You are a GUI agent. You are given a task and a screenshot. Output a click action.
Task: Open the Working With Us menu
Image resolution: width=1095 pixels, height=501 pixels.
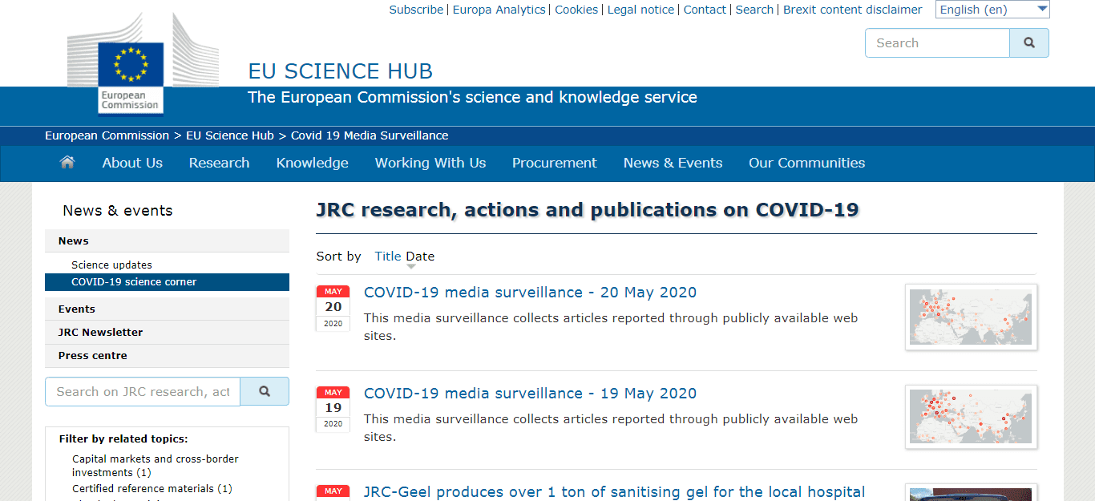pyautogui.click(x=430, y=163)
